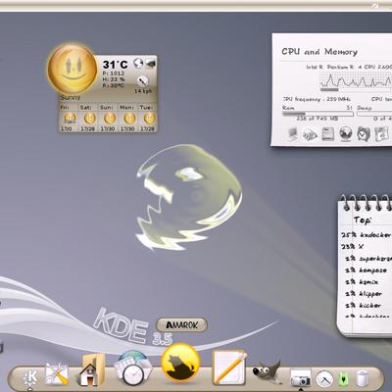Click the 'Sunny' condition label
392x392 pixels.
(71, 97)
